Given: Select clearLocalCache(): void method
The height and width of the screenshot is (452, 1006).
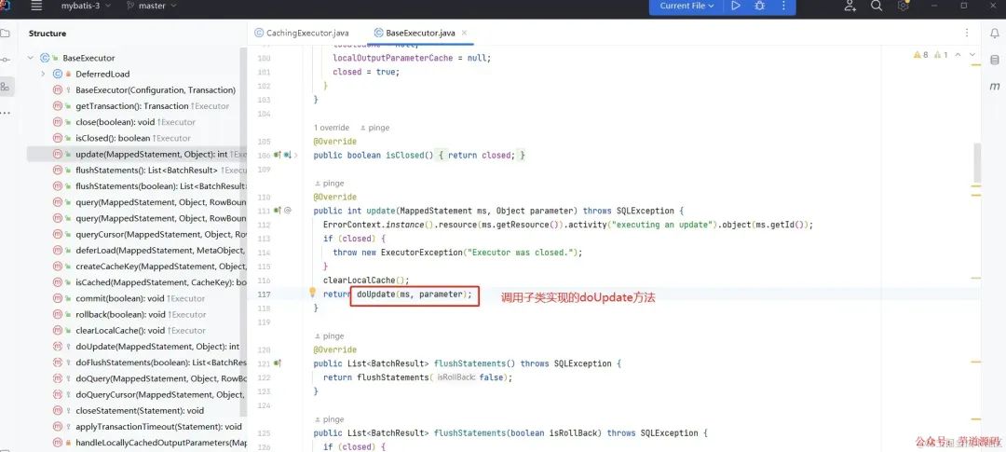Looking at the screenshot, I should tap(141, 331).
